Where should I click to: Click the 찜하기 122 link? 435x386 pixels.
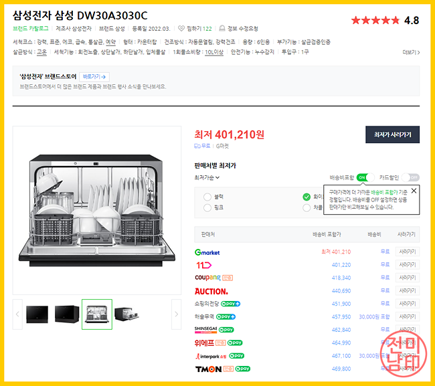(x=199, y=29)
